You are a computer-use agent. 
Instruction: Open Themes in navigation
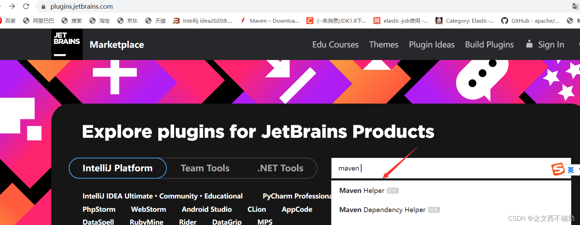(384, 45)
